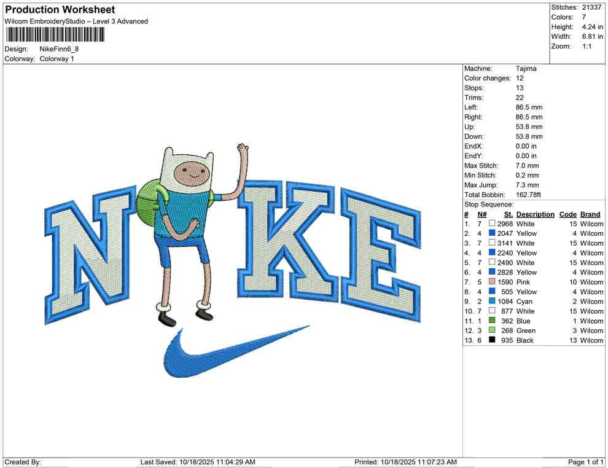Image resolution: width=608 pixels, height=468 pixels.
Task: Click the white swatch for stitch 2968
Action: pyautogui.click(x=492, y=224)
